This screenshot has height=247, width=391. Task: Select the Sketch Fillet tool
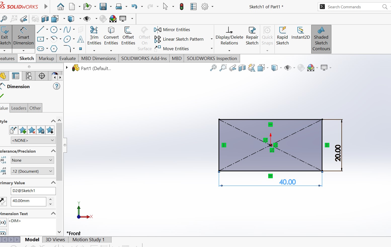(x=67, y=48)
